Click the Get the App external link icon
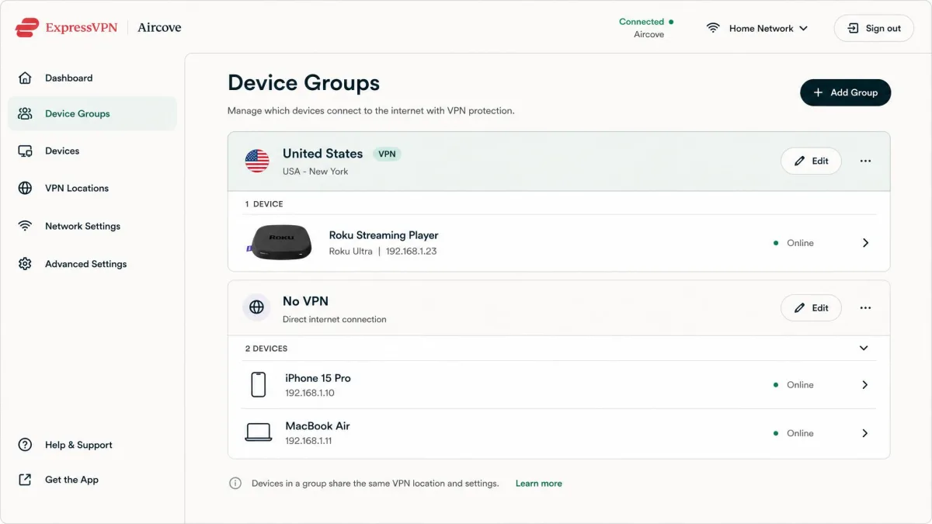 click(25, 480)
